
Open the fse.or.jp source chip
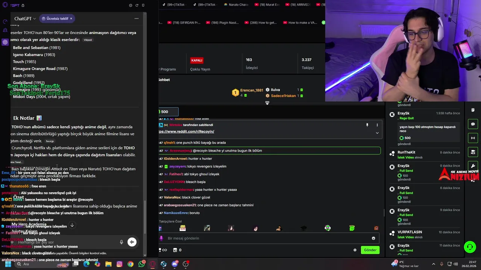click(x=50, y=141)
